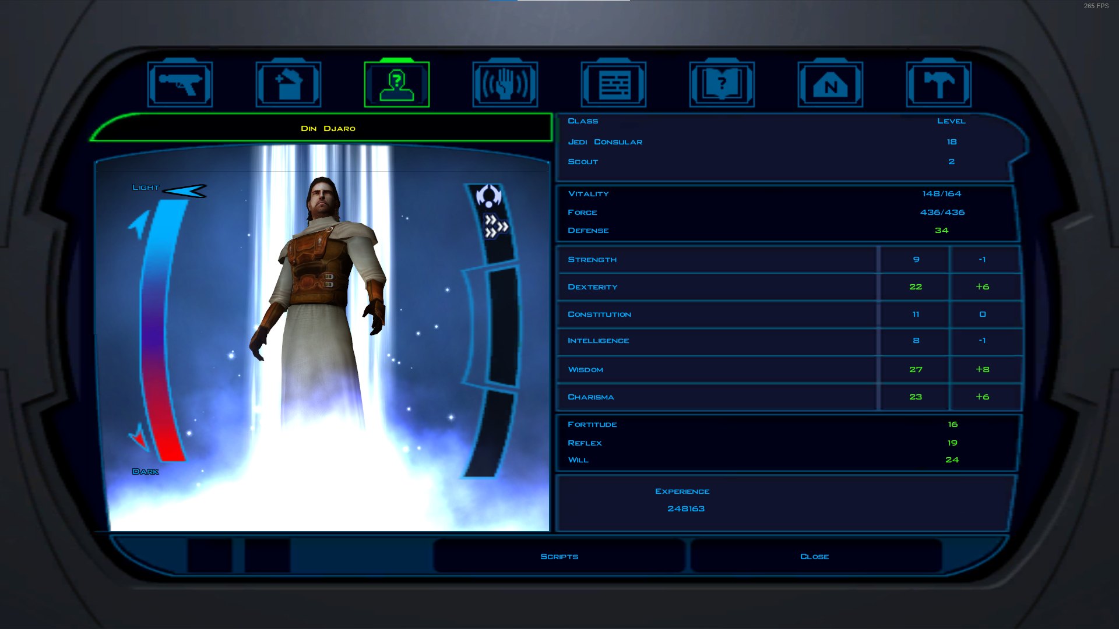1119x629 pixels.
Task: Click the Close button
Action: 814,556
